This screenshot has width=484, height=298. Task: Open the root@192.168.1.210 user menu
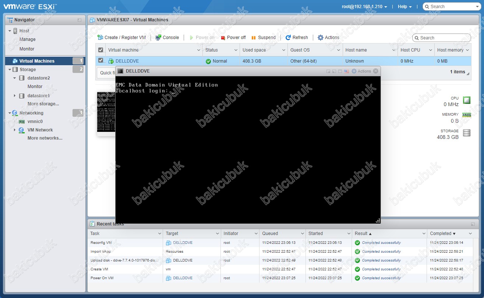click(x=364, y=7)
